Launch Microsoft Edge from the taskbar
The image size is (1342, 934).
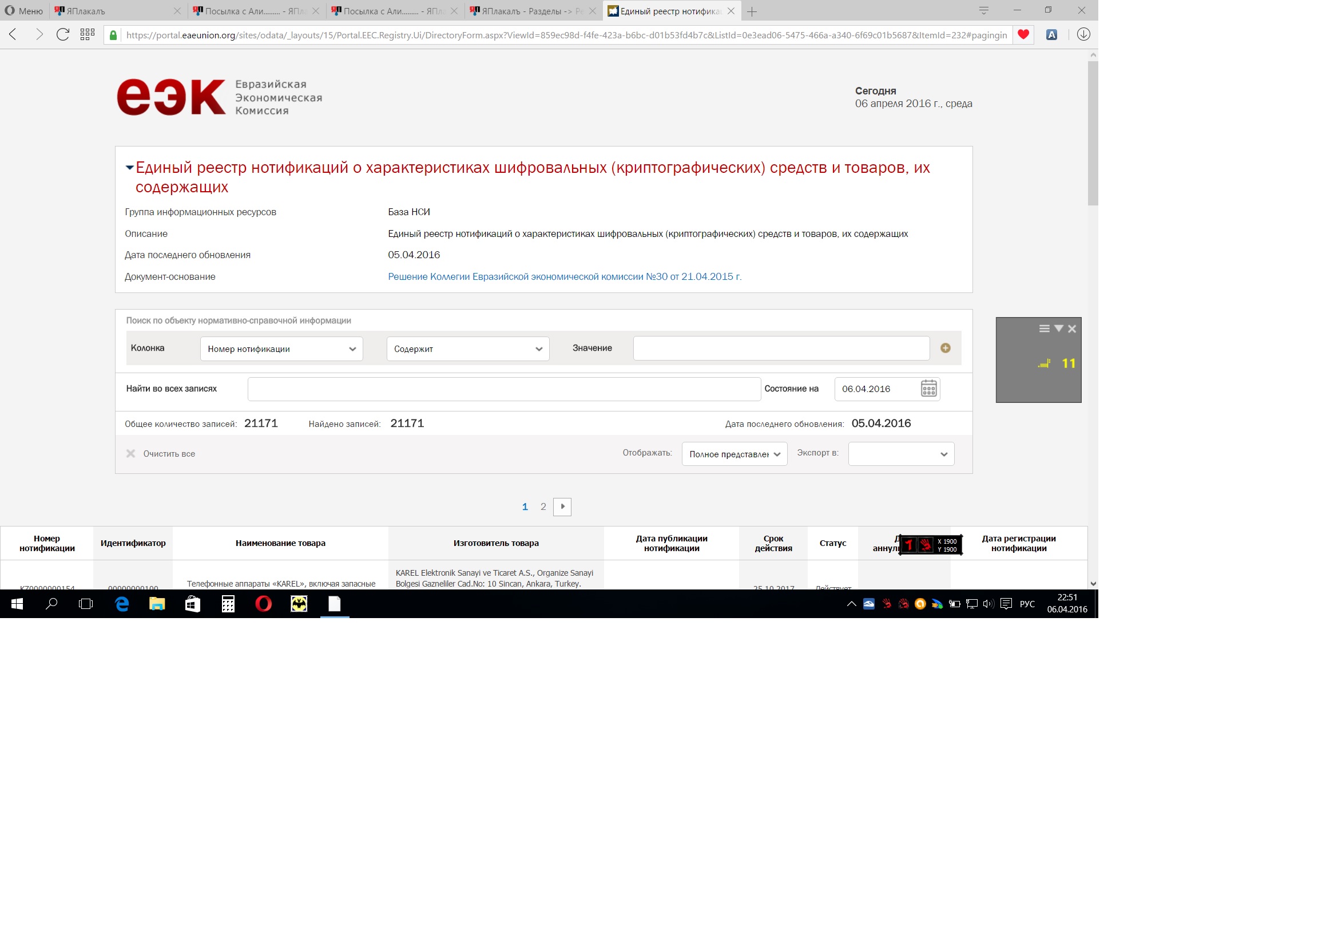(122, 604)
